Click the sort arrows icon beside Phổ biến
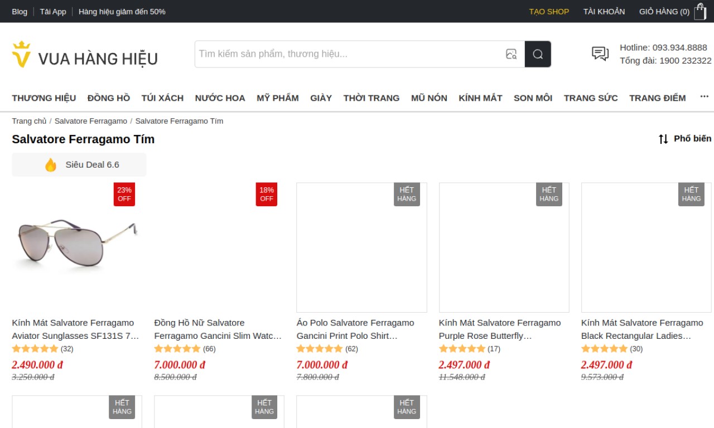Viewport: 714px width, 428px height. pos(663,139)
